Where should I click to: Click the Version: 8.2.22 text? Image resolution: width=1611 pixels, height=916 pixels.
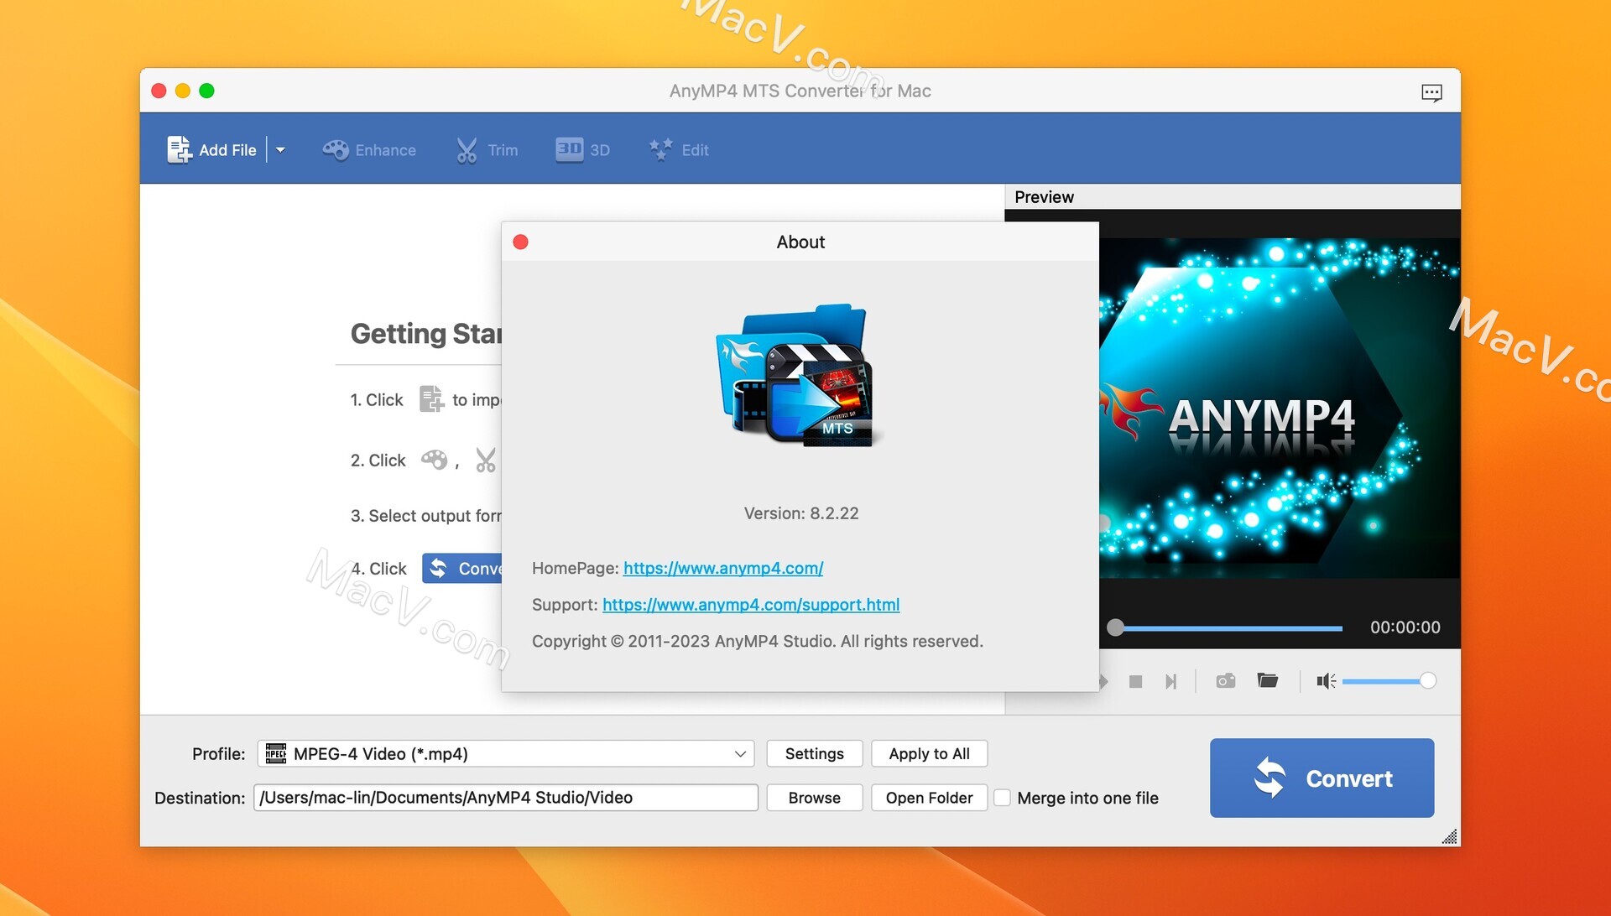pyautogui.click(x=800, y=513)
